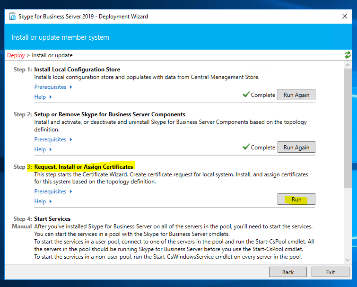This screenshot has height=287, width=357.
Task: Click the vertical scrollbar thumb
Action: pos(348,128)
